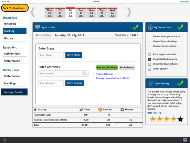Click the My Connections people icon
The height and width of the screenshot is (143, 190).
(x=150, y=27)
